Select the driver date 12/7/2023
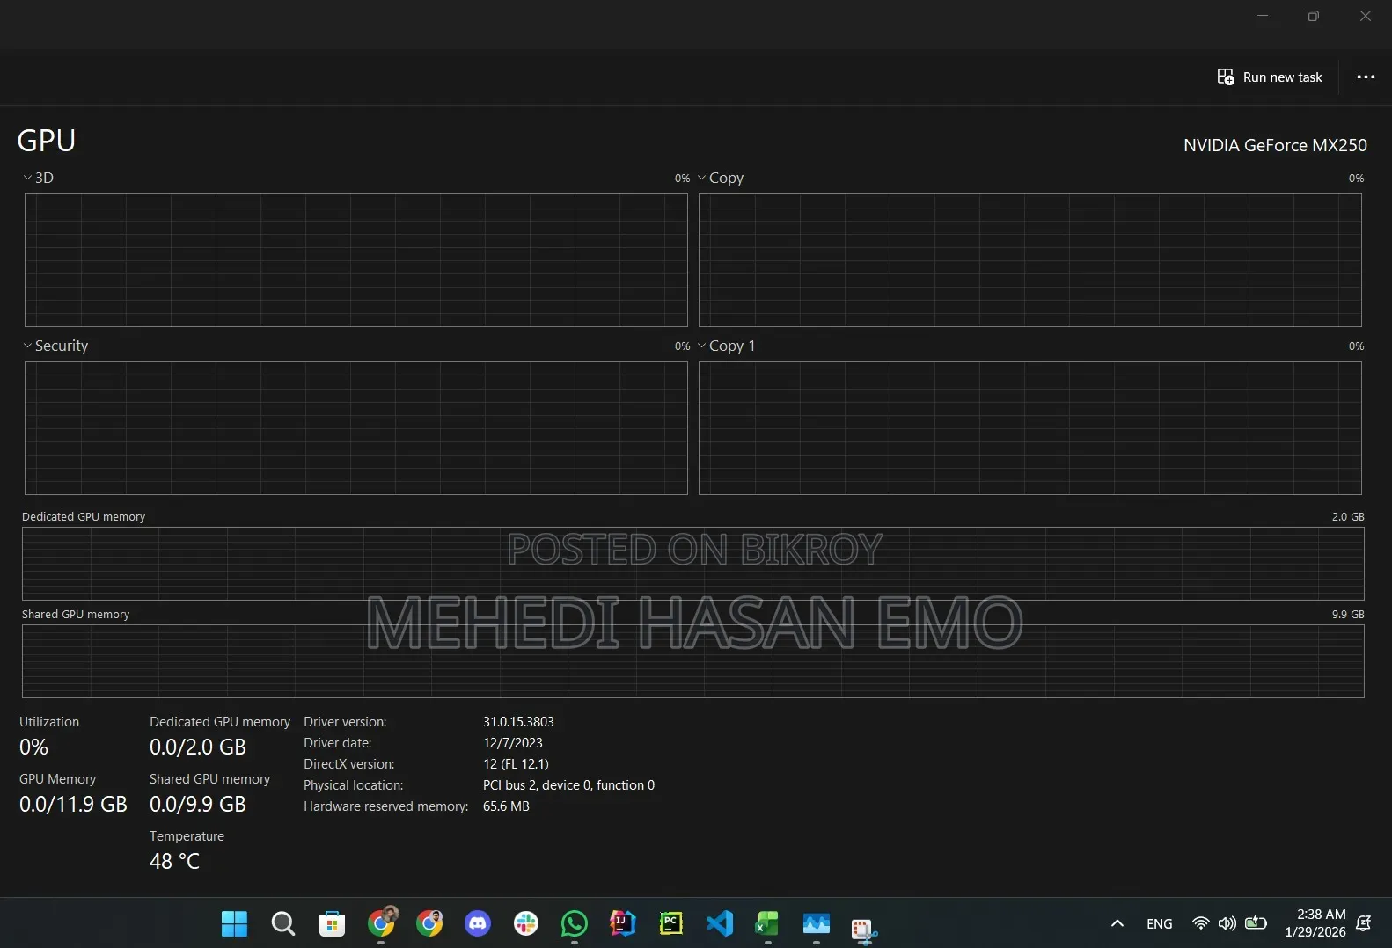The image size is (1392, 948). [513, 743]
